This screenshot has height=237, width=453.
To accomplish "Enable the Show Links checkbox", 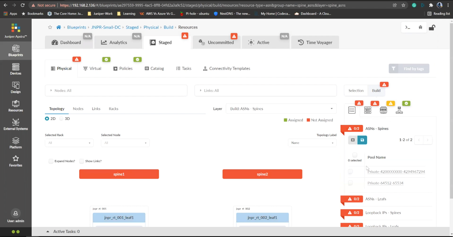I will click(x=81, y=161).
